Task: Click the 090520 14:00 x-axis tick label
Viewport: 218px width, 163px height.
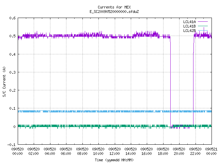Action: pos(131,151)
